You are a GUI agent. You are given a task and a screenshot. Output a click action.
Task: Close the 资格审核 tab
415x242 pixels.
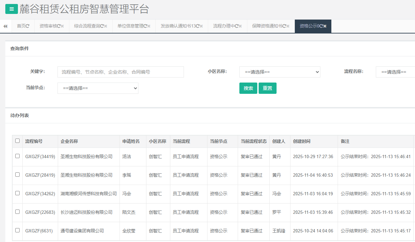(62, 26)
